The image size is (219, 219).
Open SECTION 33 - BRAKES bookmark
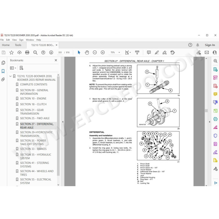click(33, 149)
